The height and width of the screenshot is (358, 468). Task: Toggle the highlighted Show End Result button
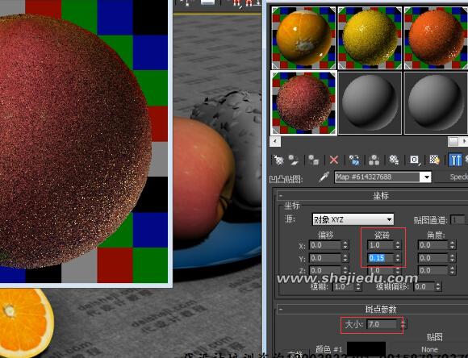(455, 160)
